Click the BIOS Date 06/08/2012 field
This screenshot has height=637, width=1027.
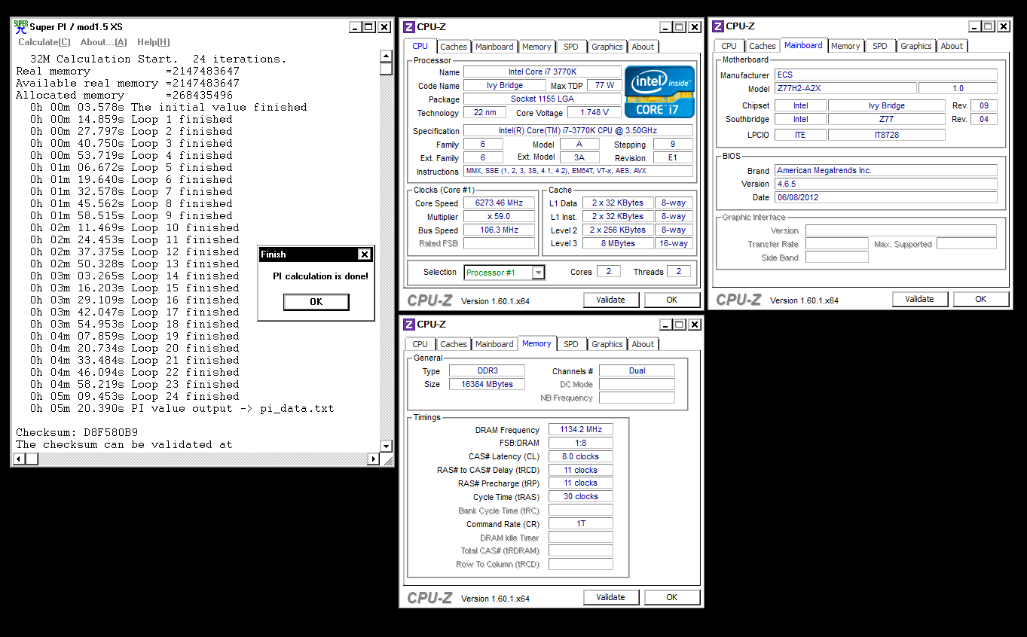pyautogui.click(x=886, y=198)
